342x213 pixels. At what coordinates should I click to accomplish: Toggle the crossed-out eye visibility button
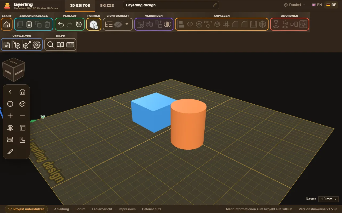(x=118, y=24)
